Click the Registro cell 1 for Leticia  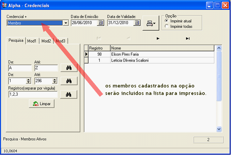coord(99,61)
